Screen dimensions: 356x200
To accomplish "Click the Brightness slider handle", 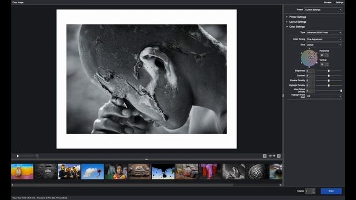I will tap(329, 71).
